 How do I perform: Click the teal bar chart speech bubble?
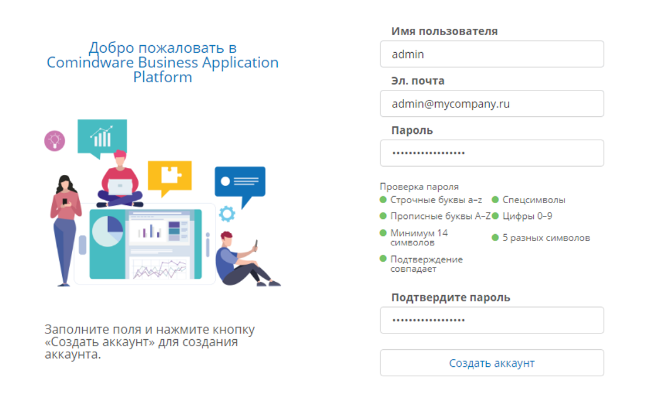pyautogui.click(x=102, y=138)
